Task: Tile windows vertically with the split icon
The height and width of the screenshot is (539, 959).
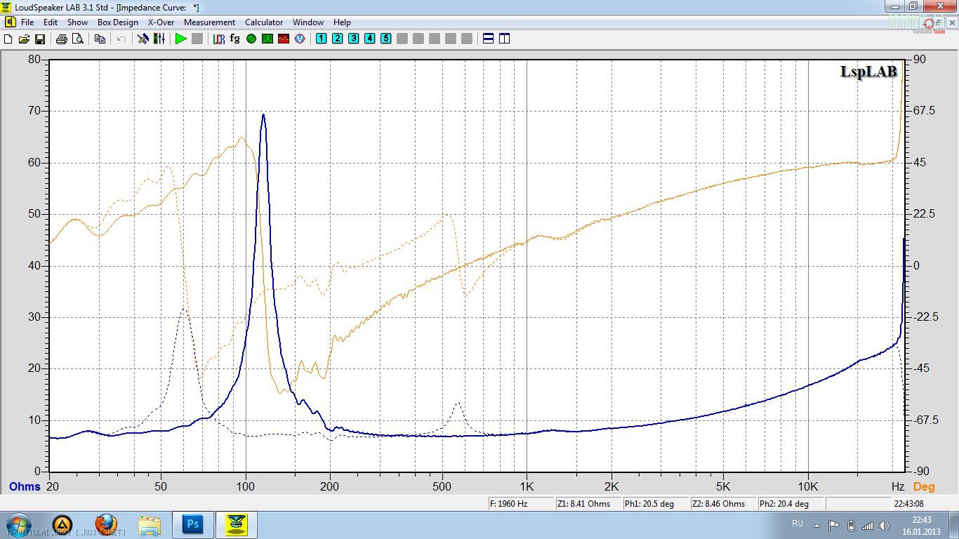Action: coord(505,39)
